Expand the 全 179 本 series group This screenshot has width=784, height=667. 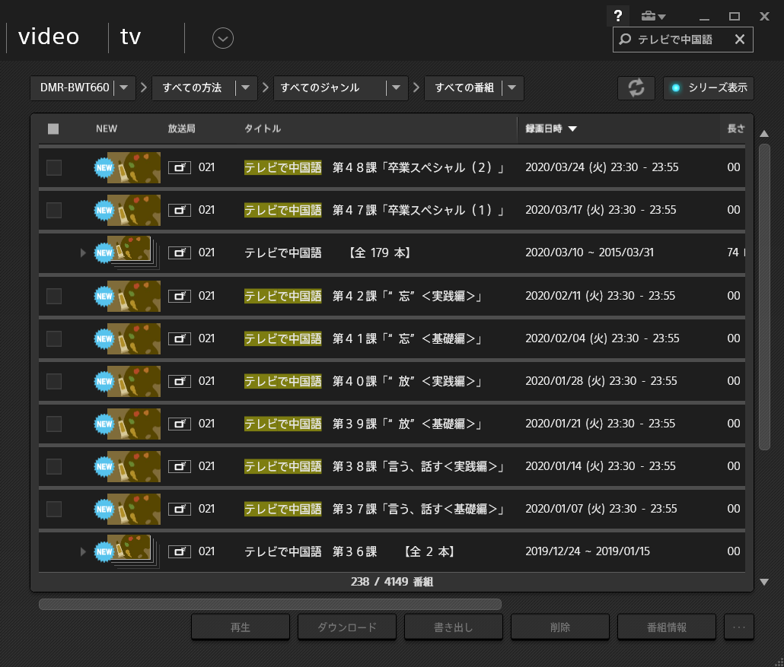coord(83,253)
